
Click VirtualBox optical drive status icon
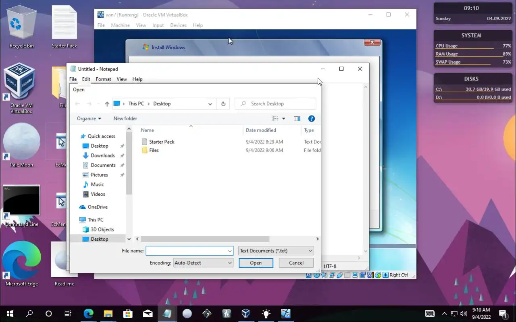click(316, 275)
